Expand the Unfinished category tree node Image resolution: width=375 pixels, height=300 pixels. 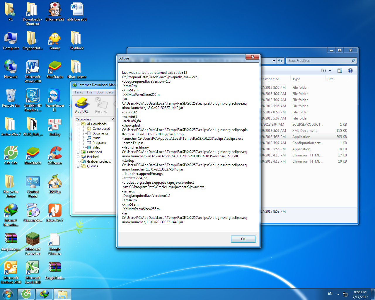[78, 152]
